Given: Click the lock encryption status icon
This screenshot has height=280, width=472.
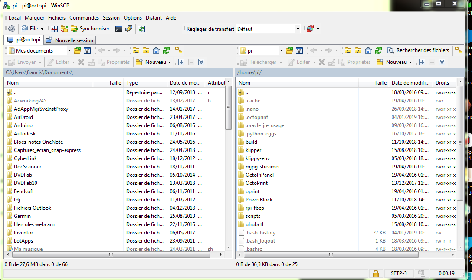Looking at the screenshot, I should 376,273.
